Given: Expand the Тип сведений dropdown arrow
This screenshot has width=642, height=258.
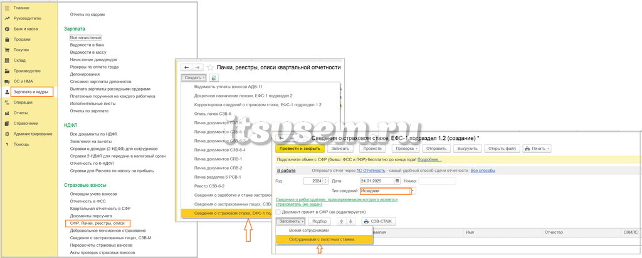Looking at the screenshot, I should [413, 191].
